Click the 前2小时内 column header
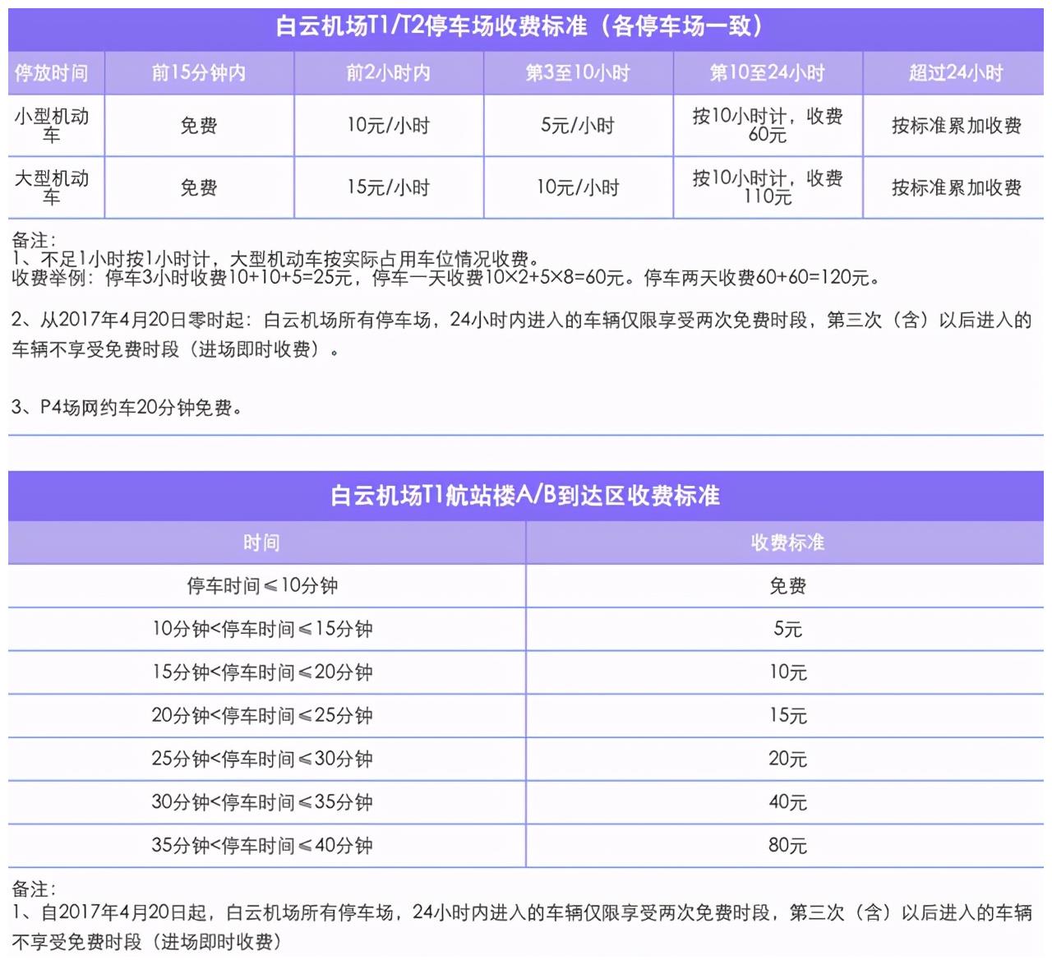Image resolution: width=1052 pixels, height=965 pixels. click(x=387, y=72)
